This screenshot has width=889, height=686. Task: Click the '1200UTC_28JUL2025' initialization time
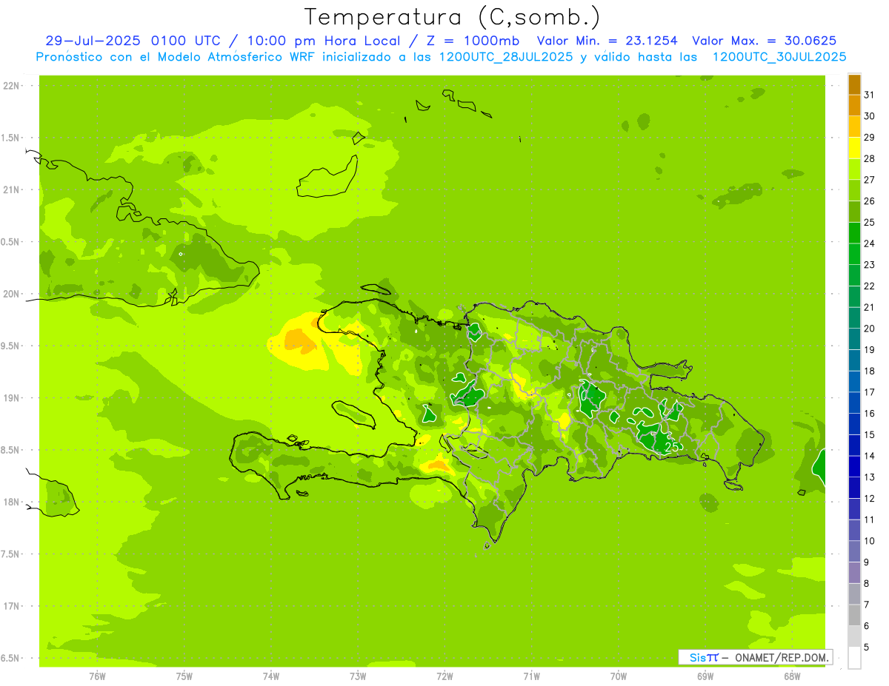coord(505,57)
